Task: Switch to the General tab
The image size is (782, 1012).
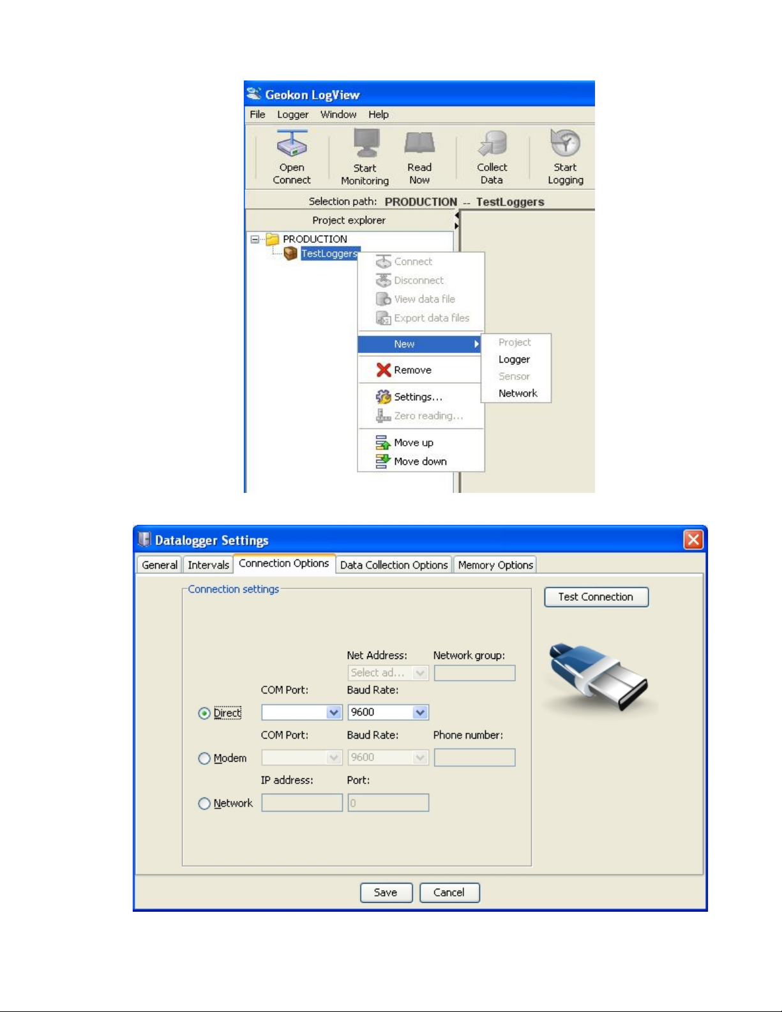Action: point(160,565)
